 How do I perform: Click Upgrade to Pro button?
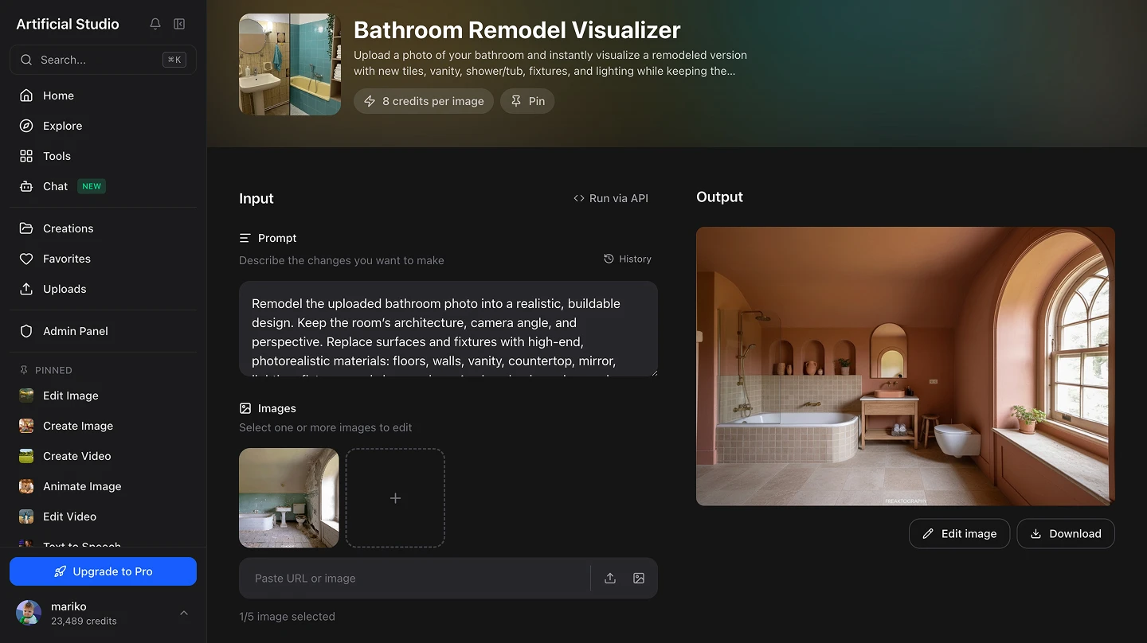point(103,571)
